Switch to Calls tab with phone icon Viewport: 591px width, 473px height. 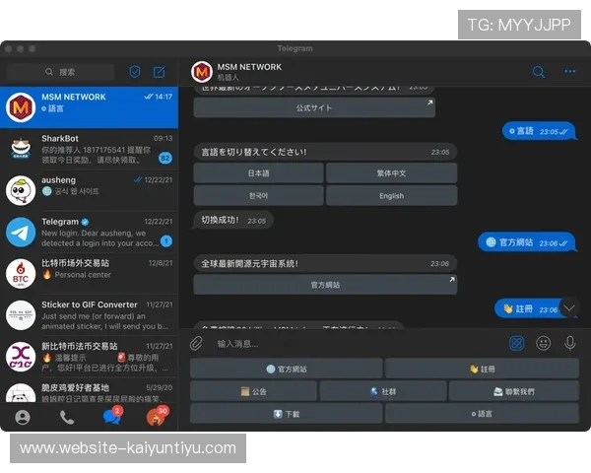tap(67, 417)
